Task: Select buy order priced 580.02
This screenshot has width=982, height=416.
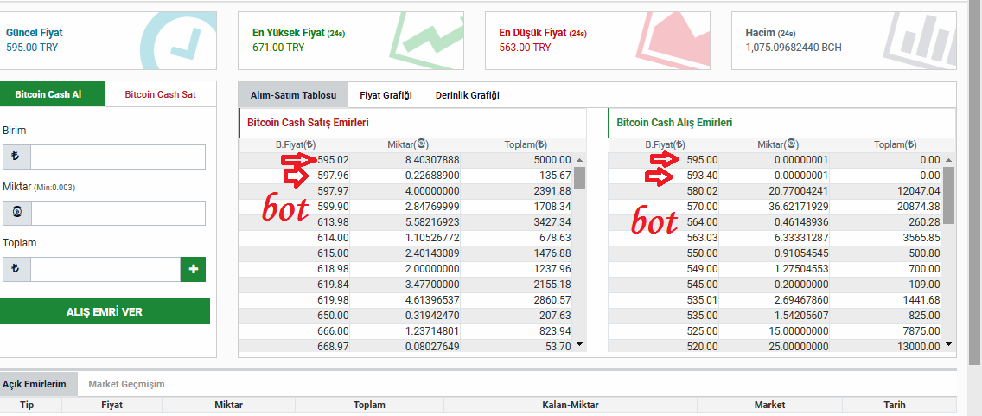Action: click(x=775, y=191)
